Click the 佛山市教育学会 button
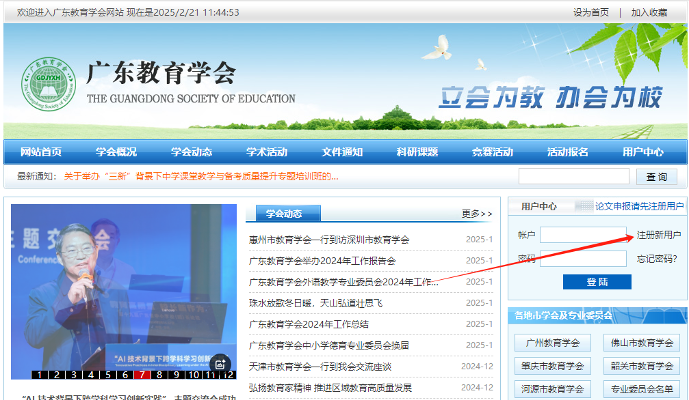This screenshot has height=400, width=689. click(642, 343)
